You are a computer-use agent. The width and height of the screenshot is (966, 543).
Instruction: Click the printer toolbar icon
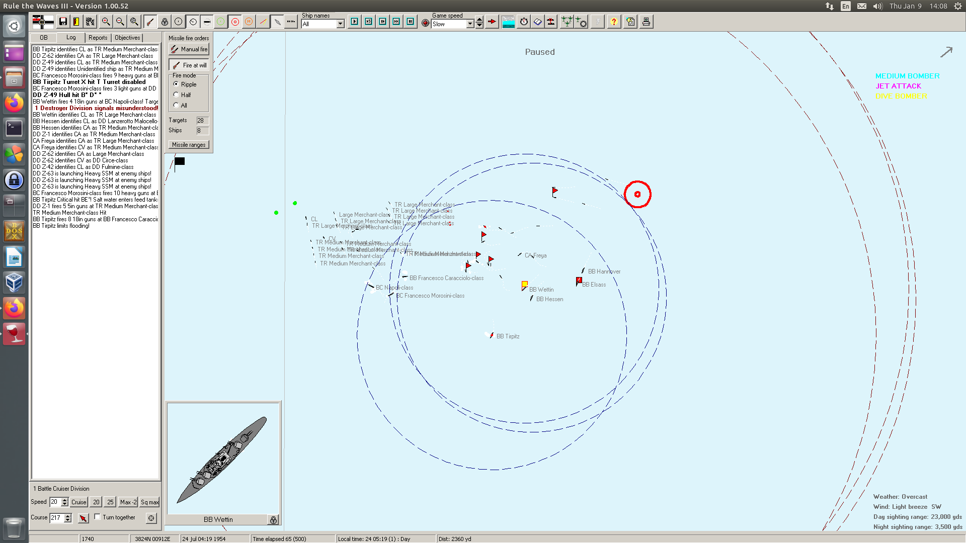pos(646,22)
